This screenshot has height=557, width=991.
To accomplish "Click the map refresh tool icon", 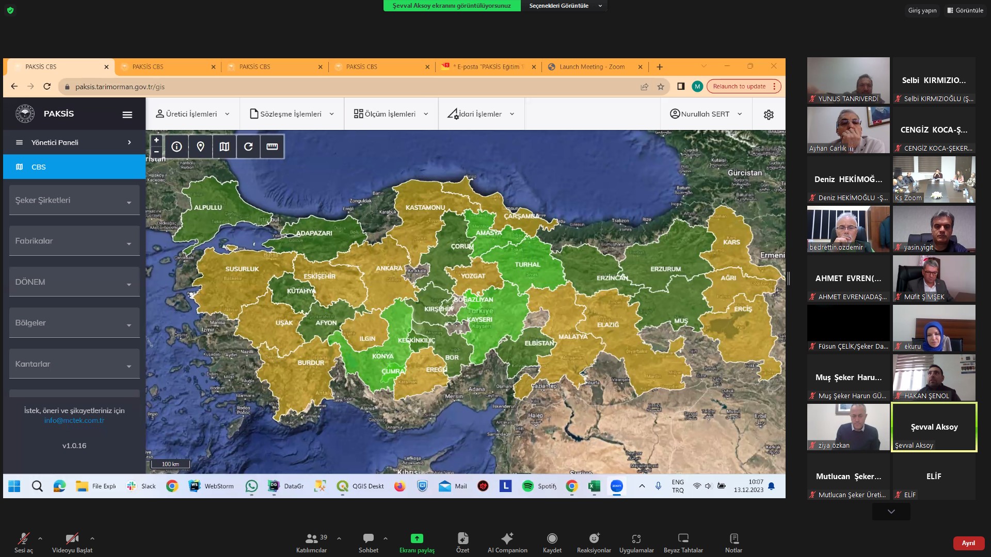I will 248,147.
